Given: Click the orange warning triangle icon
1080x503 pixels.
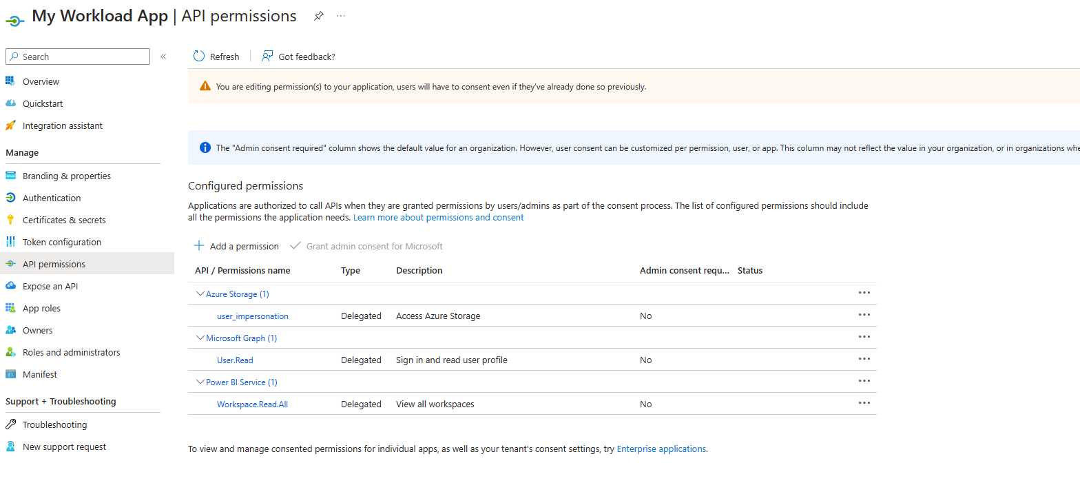Looking at the screenshot, I should tap(205, 86).
